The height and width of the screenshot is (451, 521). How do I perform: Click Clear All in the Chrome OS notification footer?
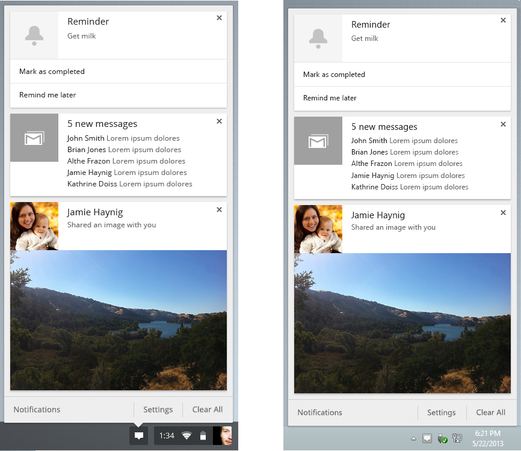click(x=208, y=410)
